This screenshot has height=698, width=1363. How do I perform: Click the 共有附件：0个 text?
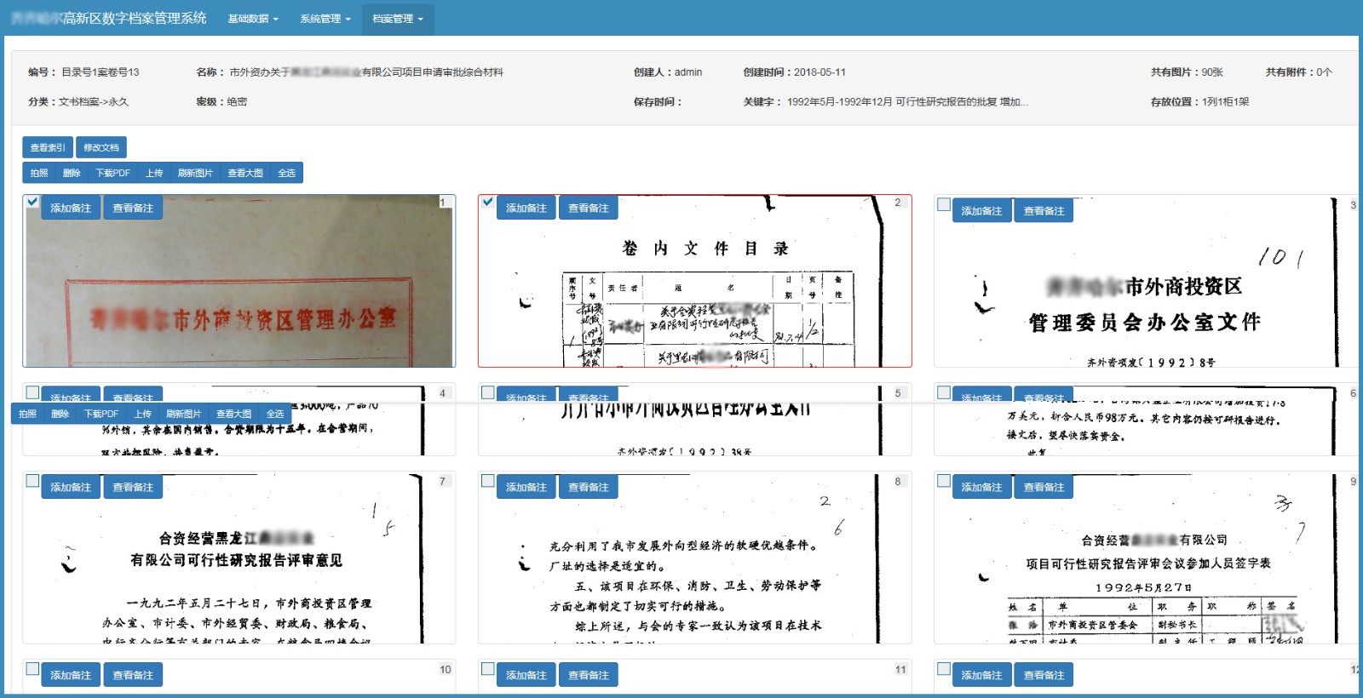point(1298,72)
